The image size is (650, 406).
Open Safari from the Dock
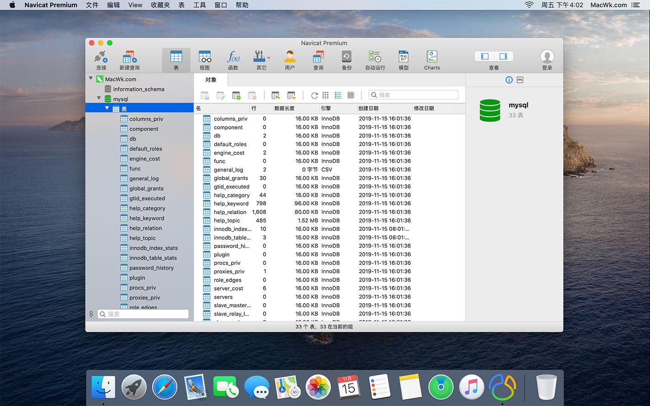tap(165, 387)
